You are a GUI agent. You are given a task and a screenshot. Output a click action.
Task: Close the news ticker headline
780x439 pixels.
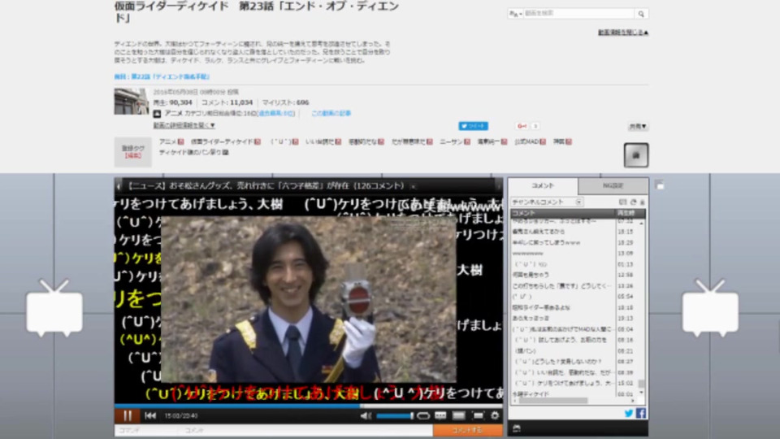(x=413, y=187)
